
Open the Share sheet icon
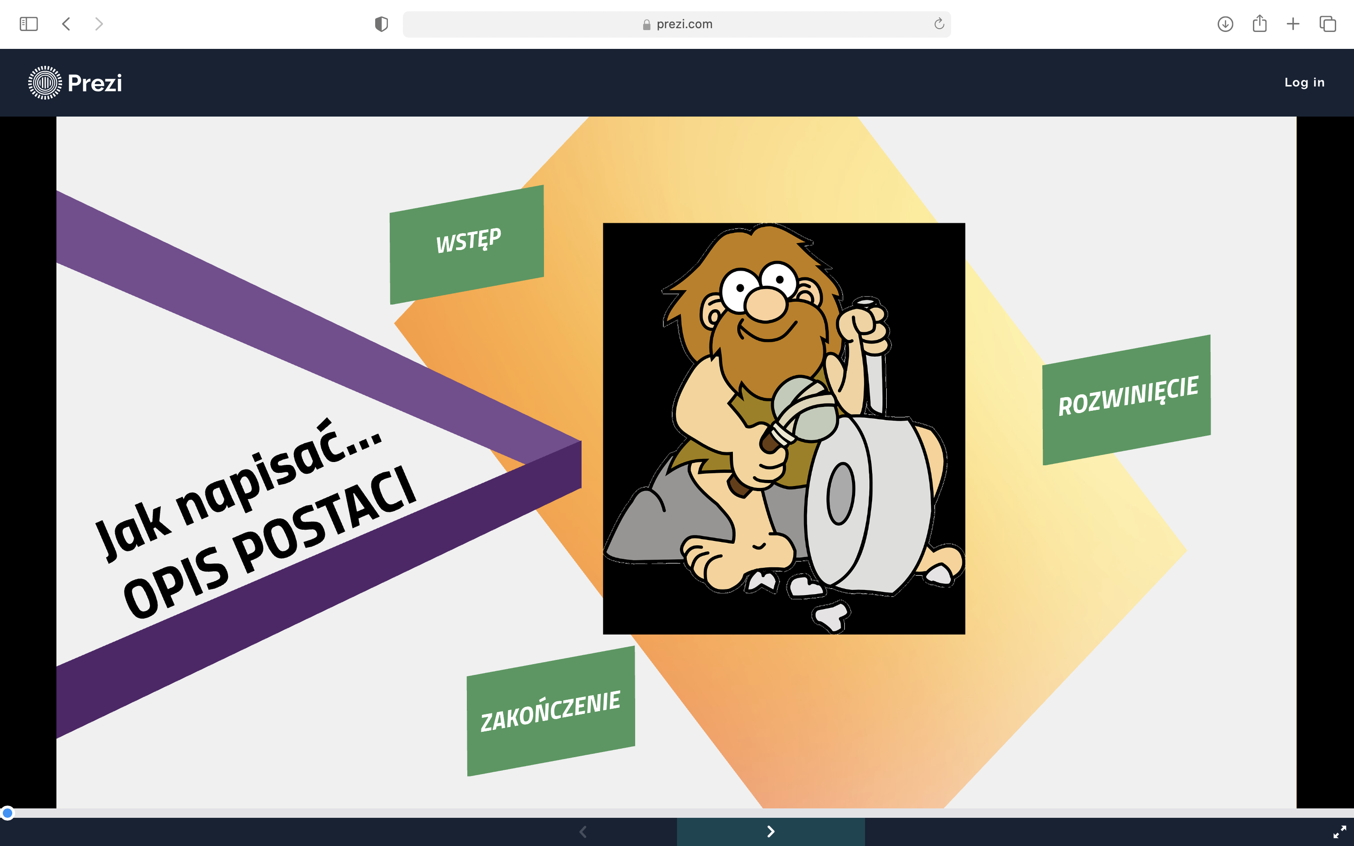[1259, 24]
